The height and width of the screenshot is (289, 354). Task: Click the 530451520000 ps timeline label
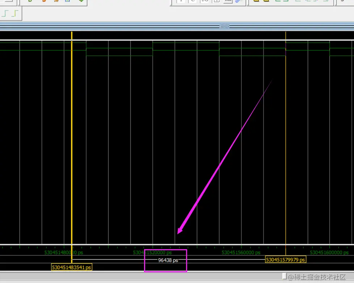[x=152, y=252]
